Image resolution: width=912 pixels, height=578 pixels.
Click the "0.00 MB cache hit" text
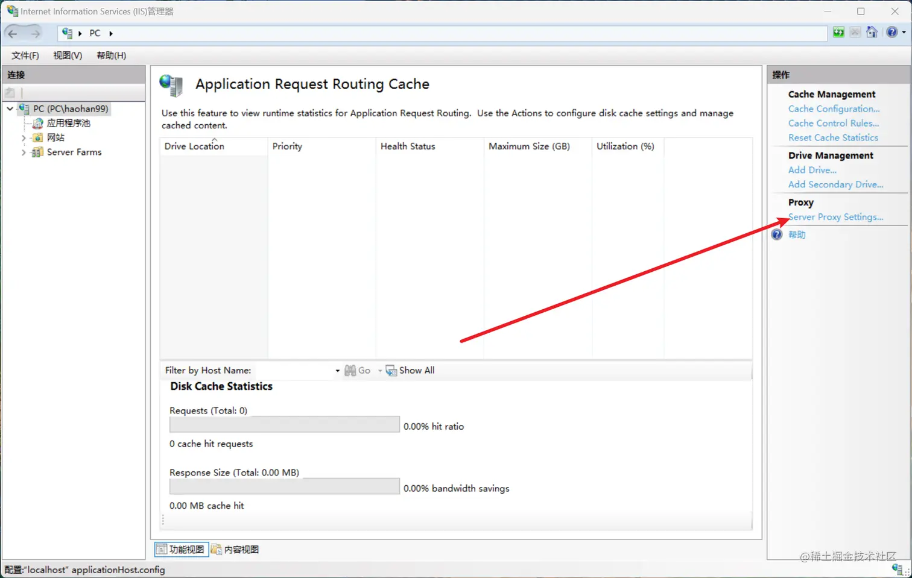[x=207, y=506]
